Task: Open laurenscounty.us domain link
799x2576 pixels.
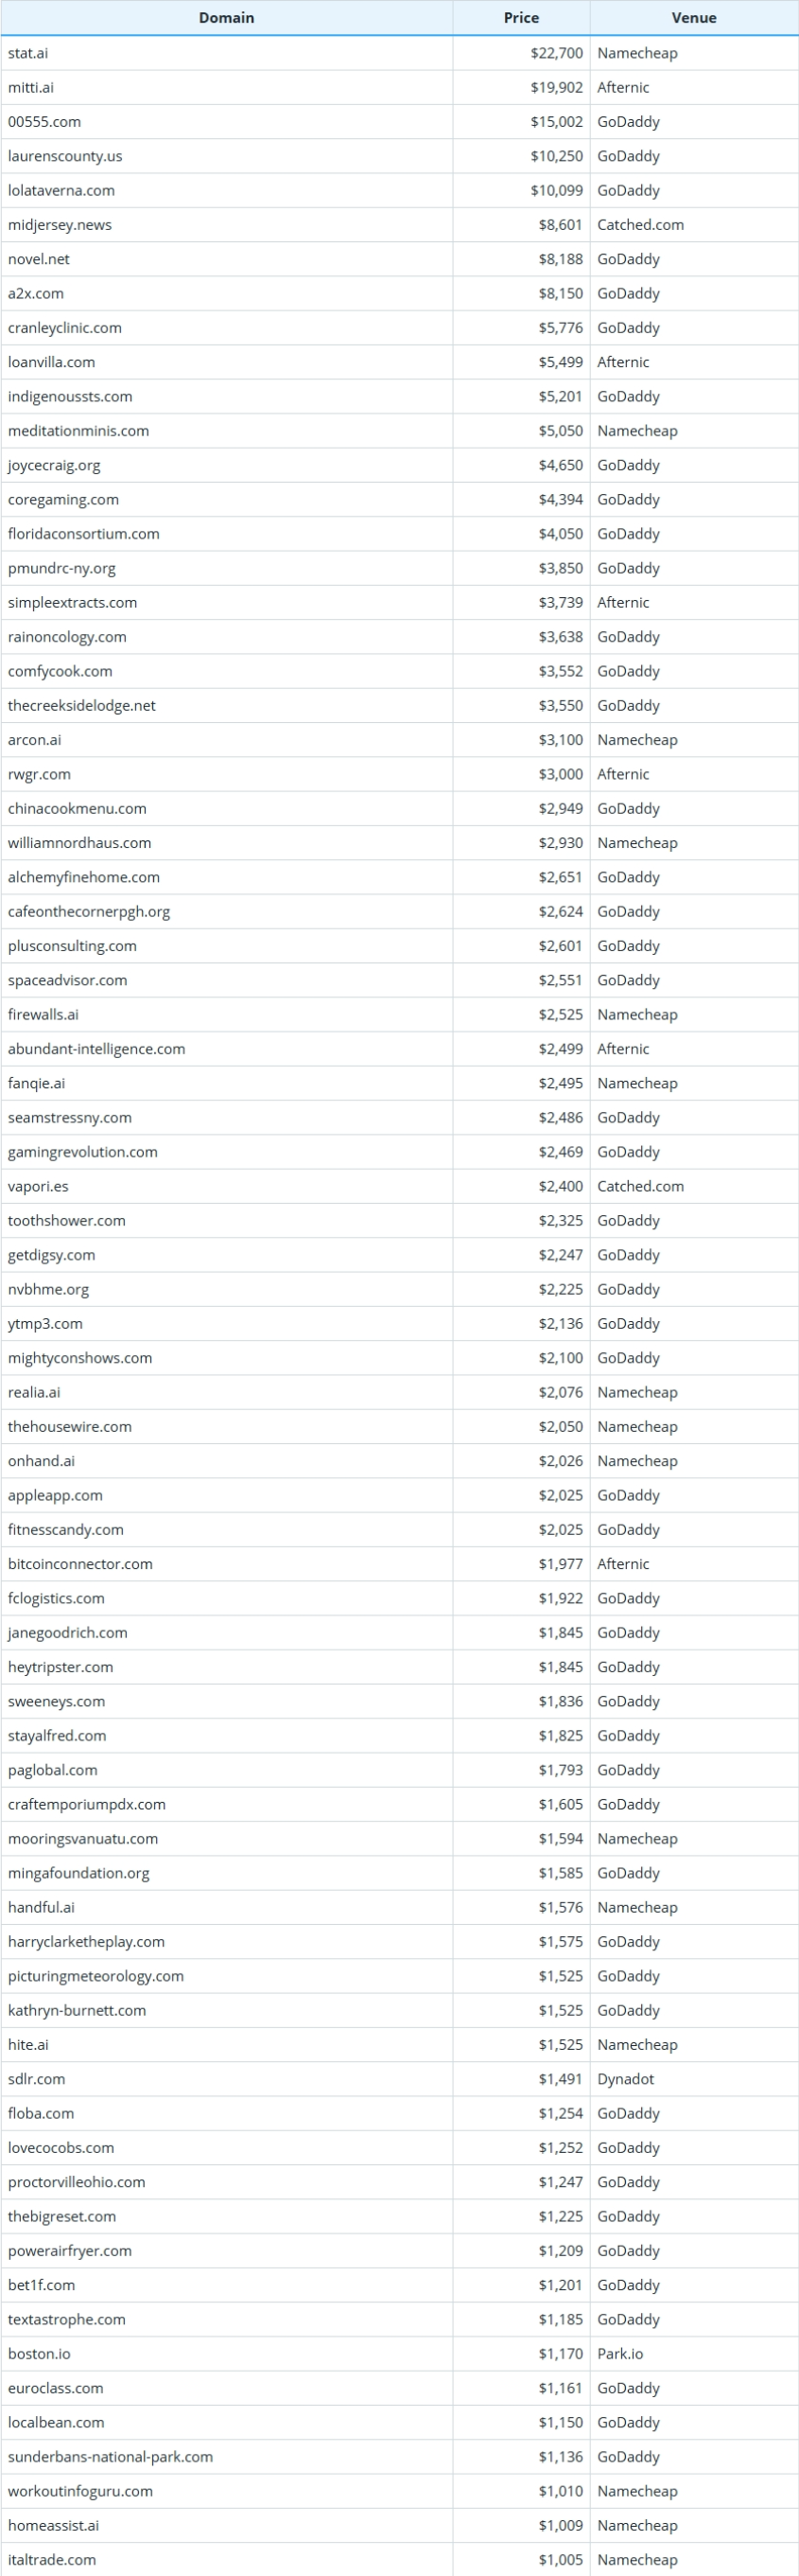Action: click(x=65, y=156)
